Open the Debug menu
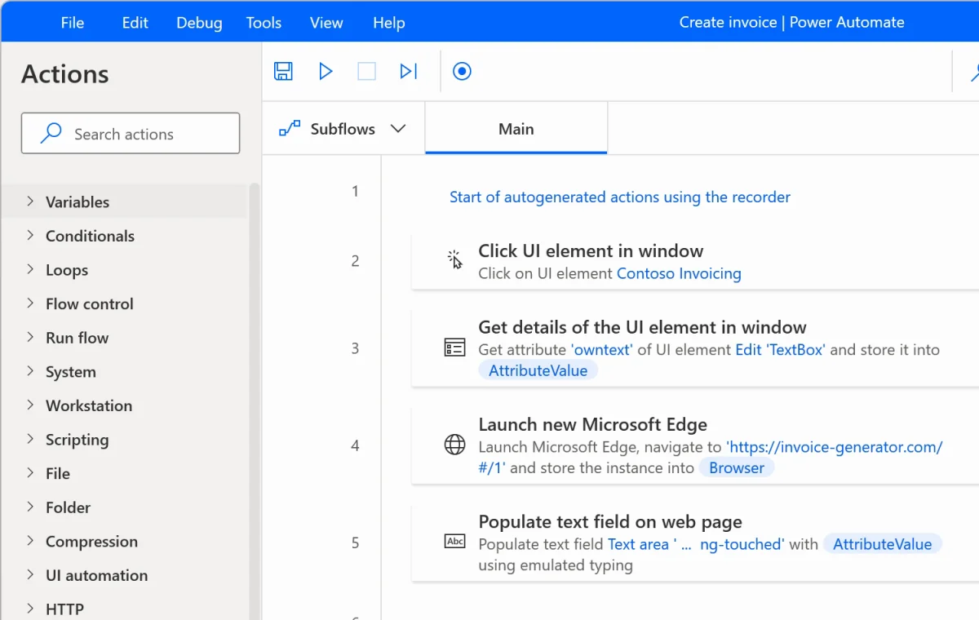Image resolution: width=979 pixels, height=620 pixels. [x=199, y=23]
